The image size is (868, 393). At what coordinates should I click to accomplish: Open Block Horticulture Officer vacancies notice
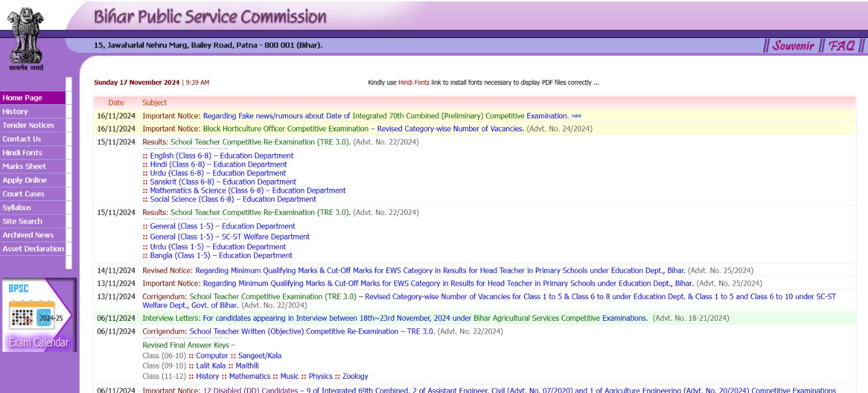[x=363, y=129]
